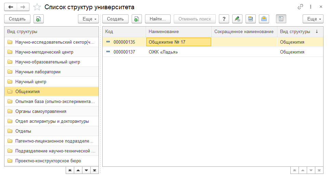Toggle the tree view mode button

click(x=281, y=19)
